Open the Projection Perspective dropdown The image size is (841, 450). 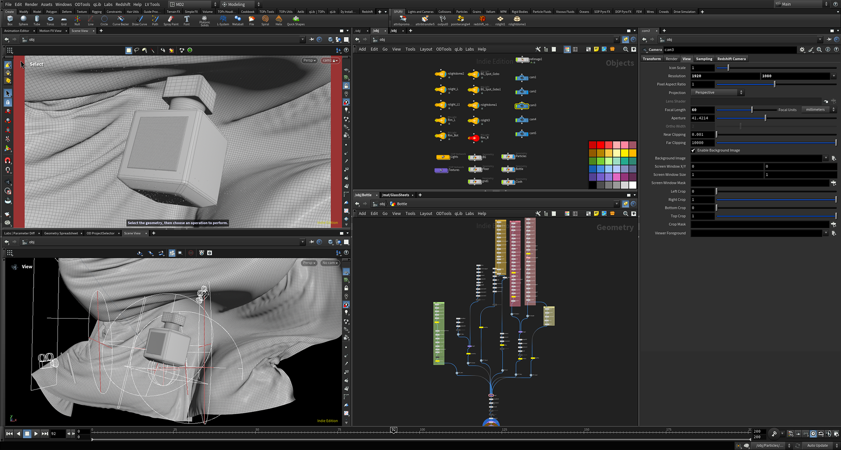tap(717, 92)
